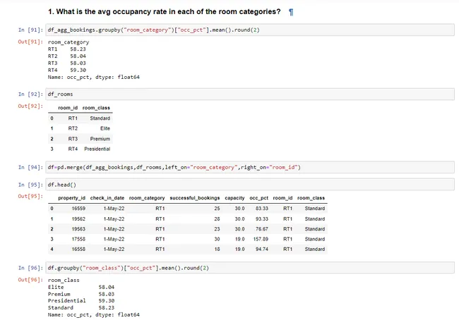Select the groupby room_class code cell
This screenshot has height=320, width=459.
pos(247,269)
